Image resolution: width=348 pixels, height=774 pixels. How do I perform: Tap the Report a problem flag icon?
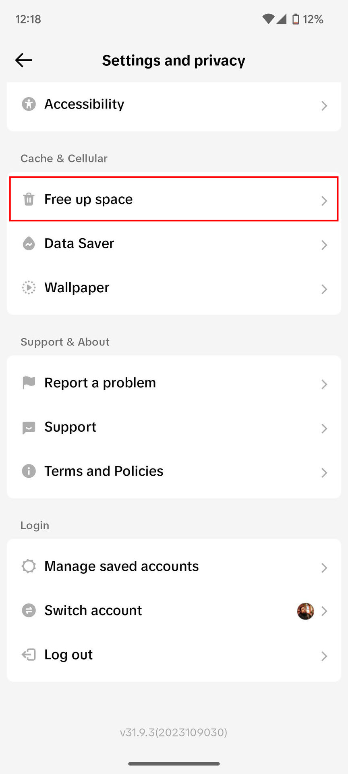(x=29, y=383)
